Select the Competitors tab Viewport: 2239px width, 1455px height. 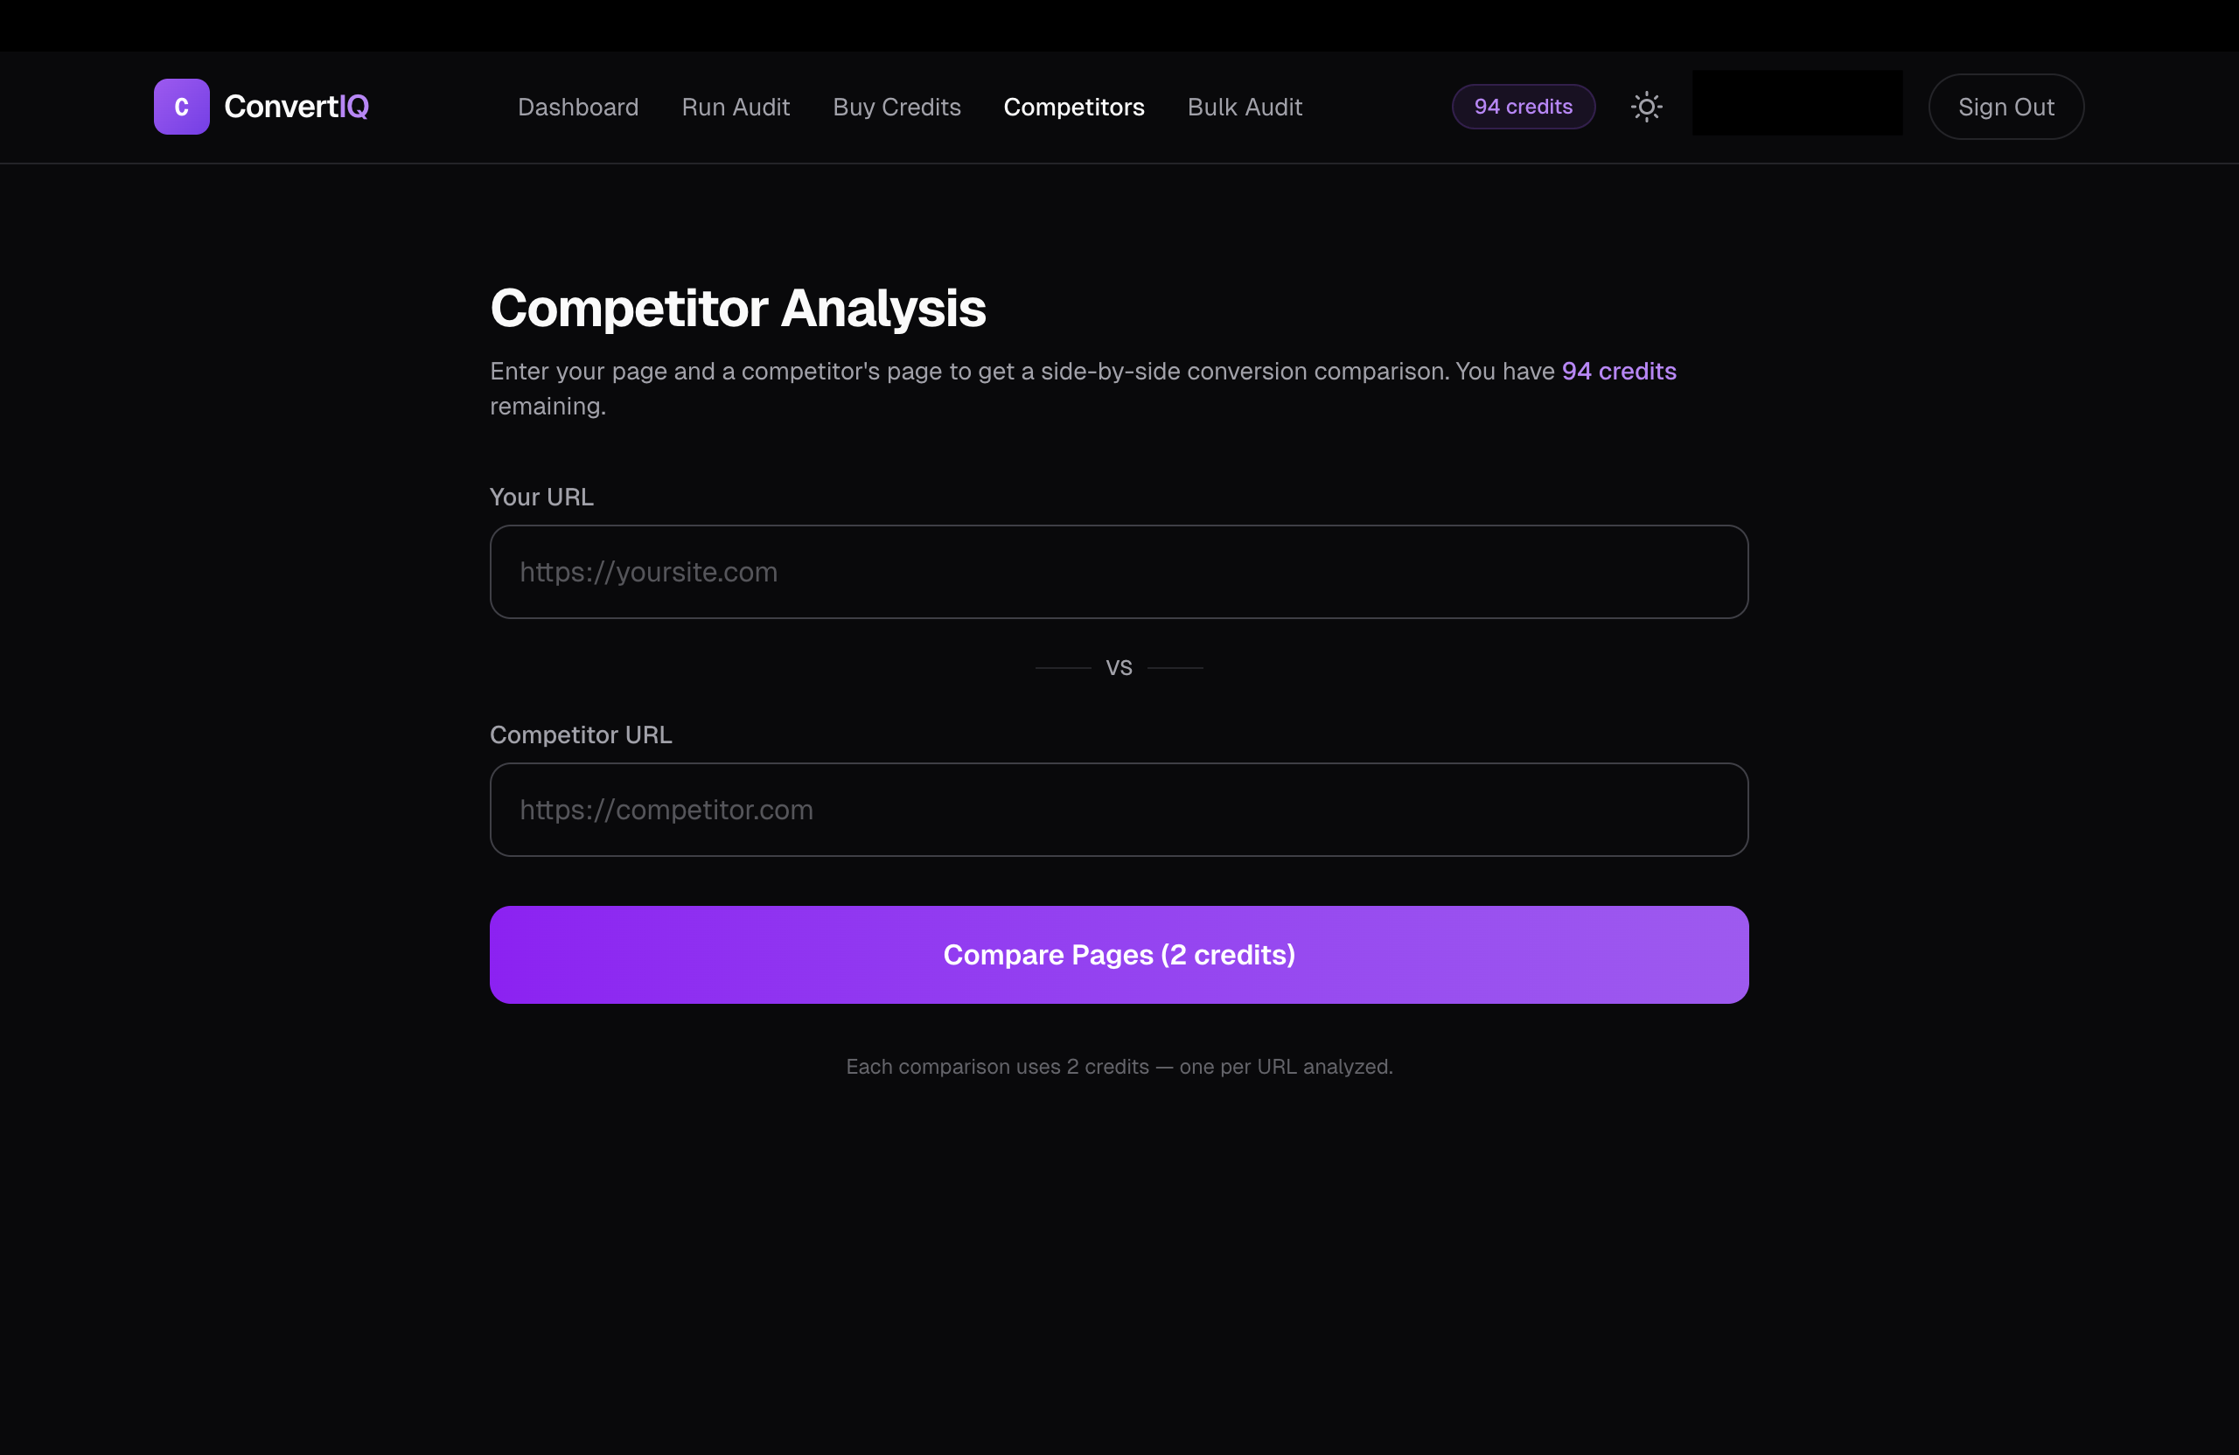click(1073, 108)
